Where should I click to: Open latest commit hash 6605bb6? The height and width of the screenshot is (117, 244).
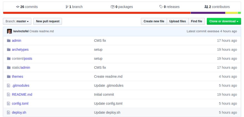click(213, 32)
